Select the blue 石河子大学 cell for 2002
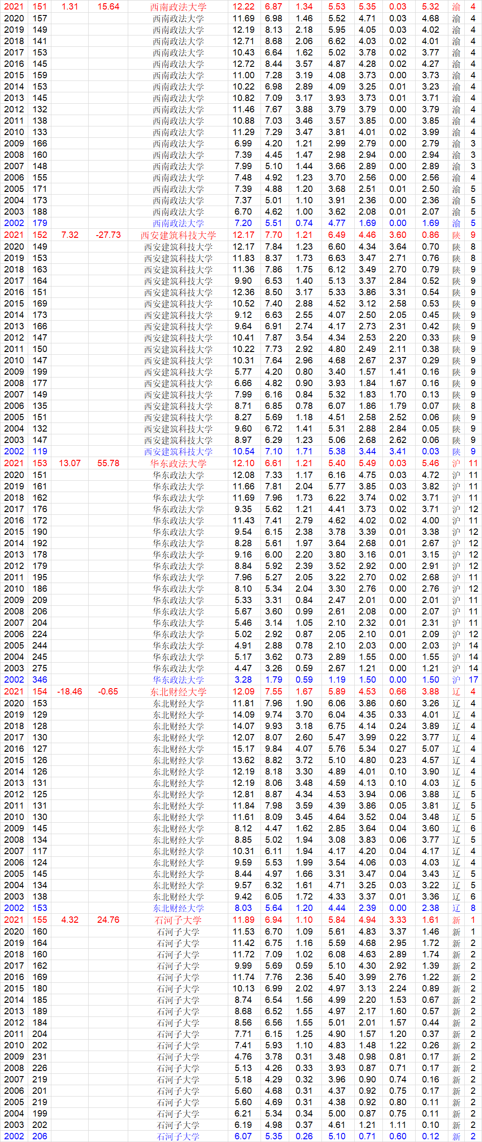The height and width of the screenshot is (1142, 482). [x=178, y=1137]
